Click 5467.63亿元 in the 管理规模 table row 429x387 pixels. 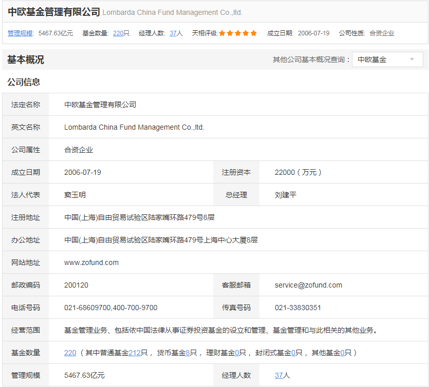(x=84, y=376)
